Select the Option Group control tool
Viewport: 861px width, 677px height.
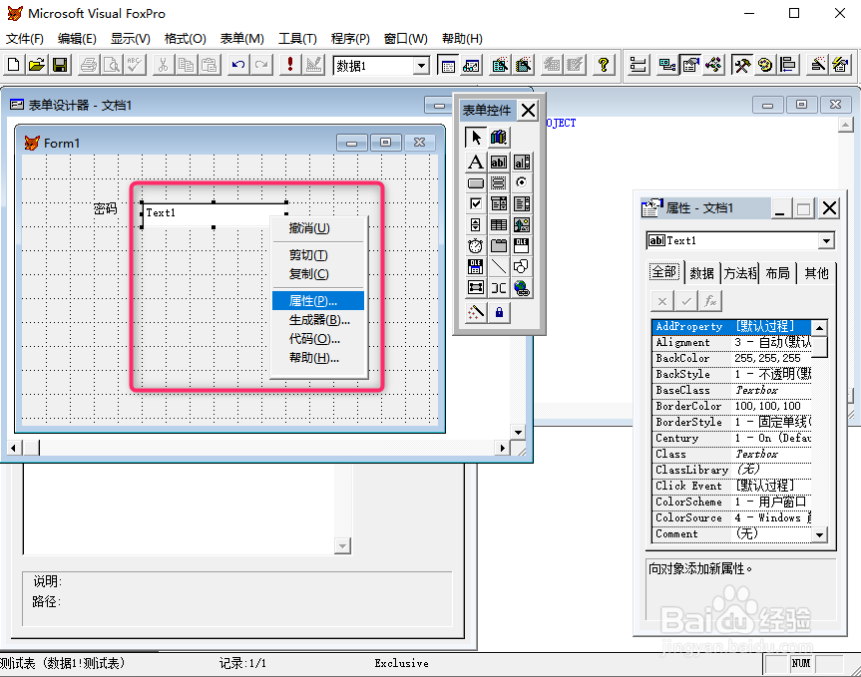tap(499, 182)
